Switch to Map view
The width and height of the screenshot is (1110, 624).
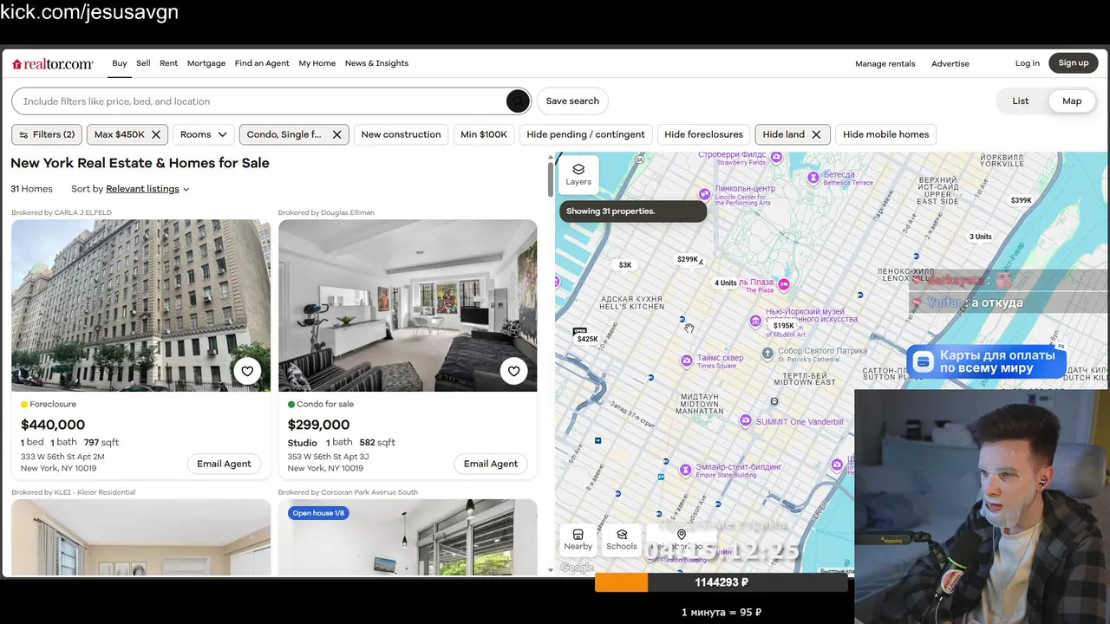point(1072,101)
